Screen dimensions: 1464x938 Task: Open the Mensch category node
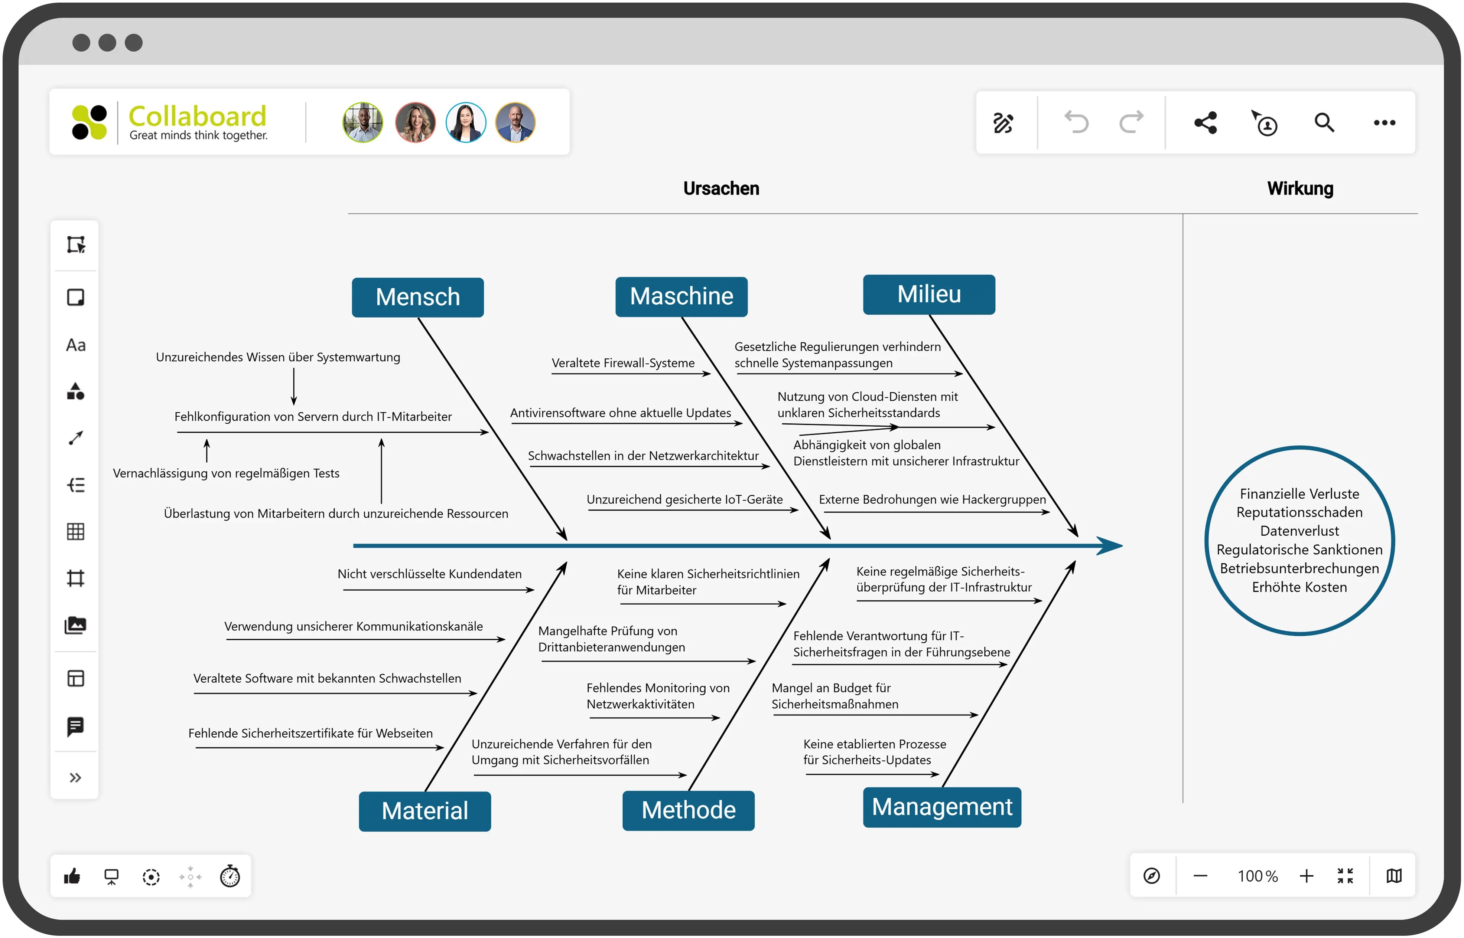point(417,297)
